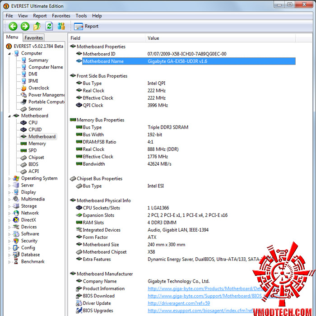Select the BIOS icon in tree
The height and width of the screenshot is (316, 316).
(23, 164)
